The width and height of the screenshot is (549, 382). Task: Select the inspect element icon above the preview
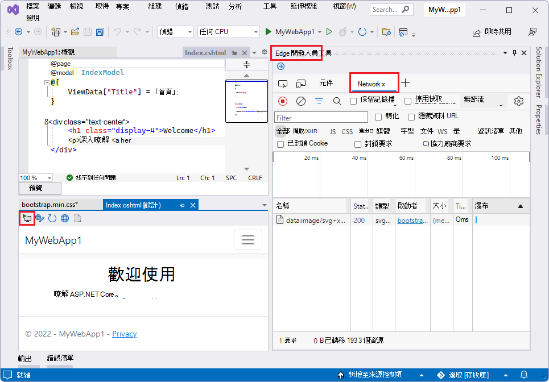pyautogui.click(x=27, y=218)
